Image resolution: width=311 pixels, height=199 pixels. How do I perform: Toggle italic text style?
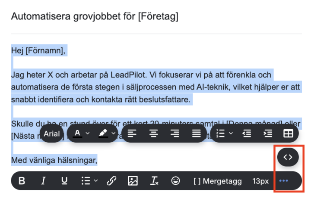click(43, 181)
